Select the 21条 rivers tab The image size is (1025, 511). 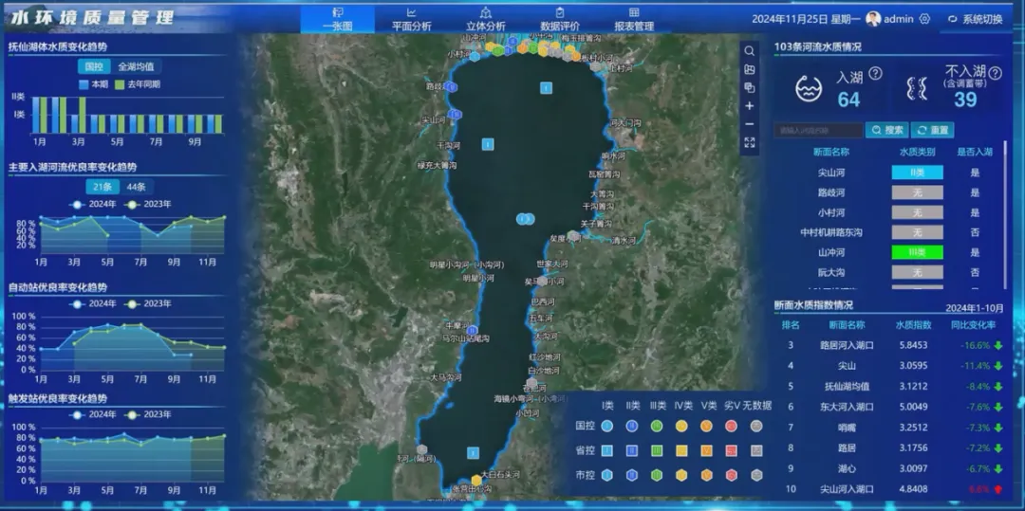click(x=102, y=187)
